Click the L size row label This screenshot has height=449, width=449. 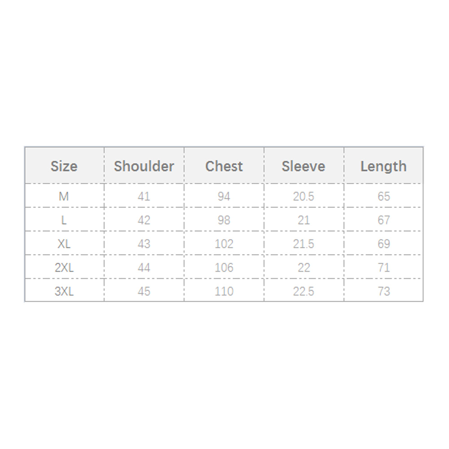pos(64,220)
